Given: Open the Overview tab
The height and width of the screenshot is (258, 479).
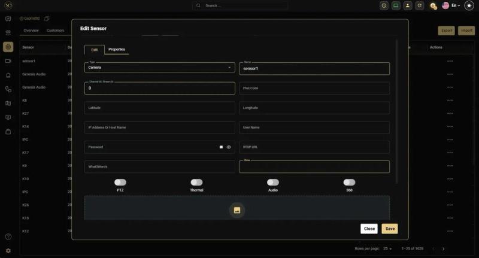Looking at the screenshot, I should tap(31, 31).
